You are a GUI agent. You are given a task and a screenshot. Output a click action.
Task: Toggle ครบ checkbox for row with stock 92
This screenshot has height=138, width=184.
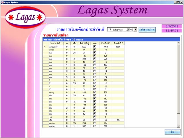tap(95, 68)
